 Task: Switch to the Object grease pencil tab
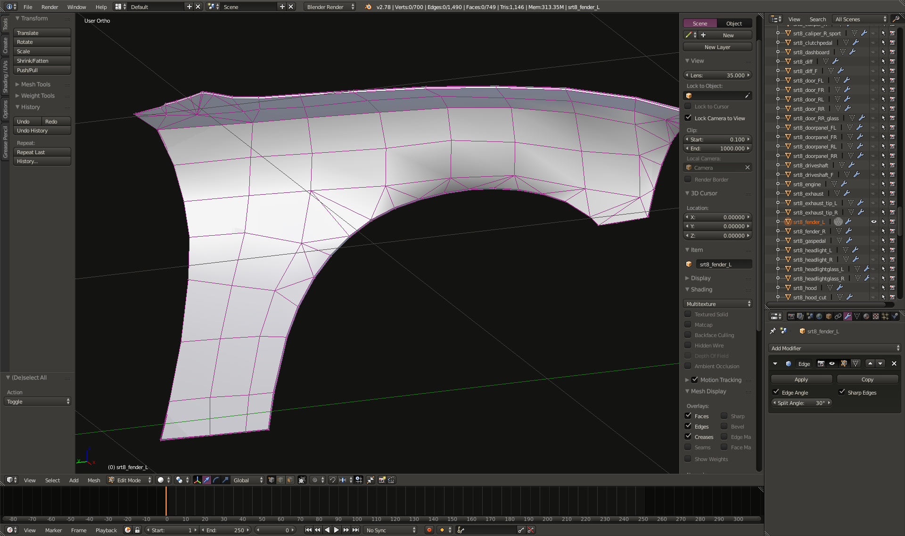734,23
